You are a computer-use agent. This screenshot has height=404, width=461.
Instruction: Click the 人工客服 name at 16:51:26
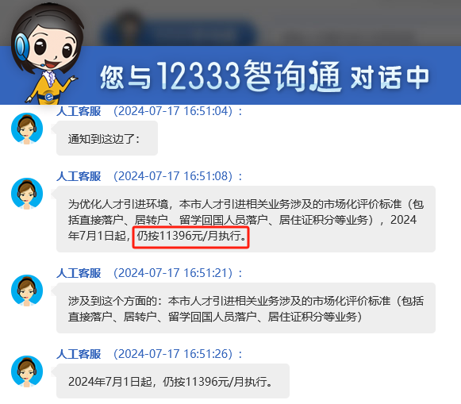(x=79, y=354)
